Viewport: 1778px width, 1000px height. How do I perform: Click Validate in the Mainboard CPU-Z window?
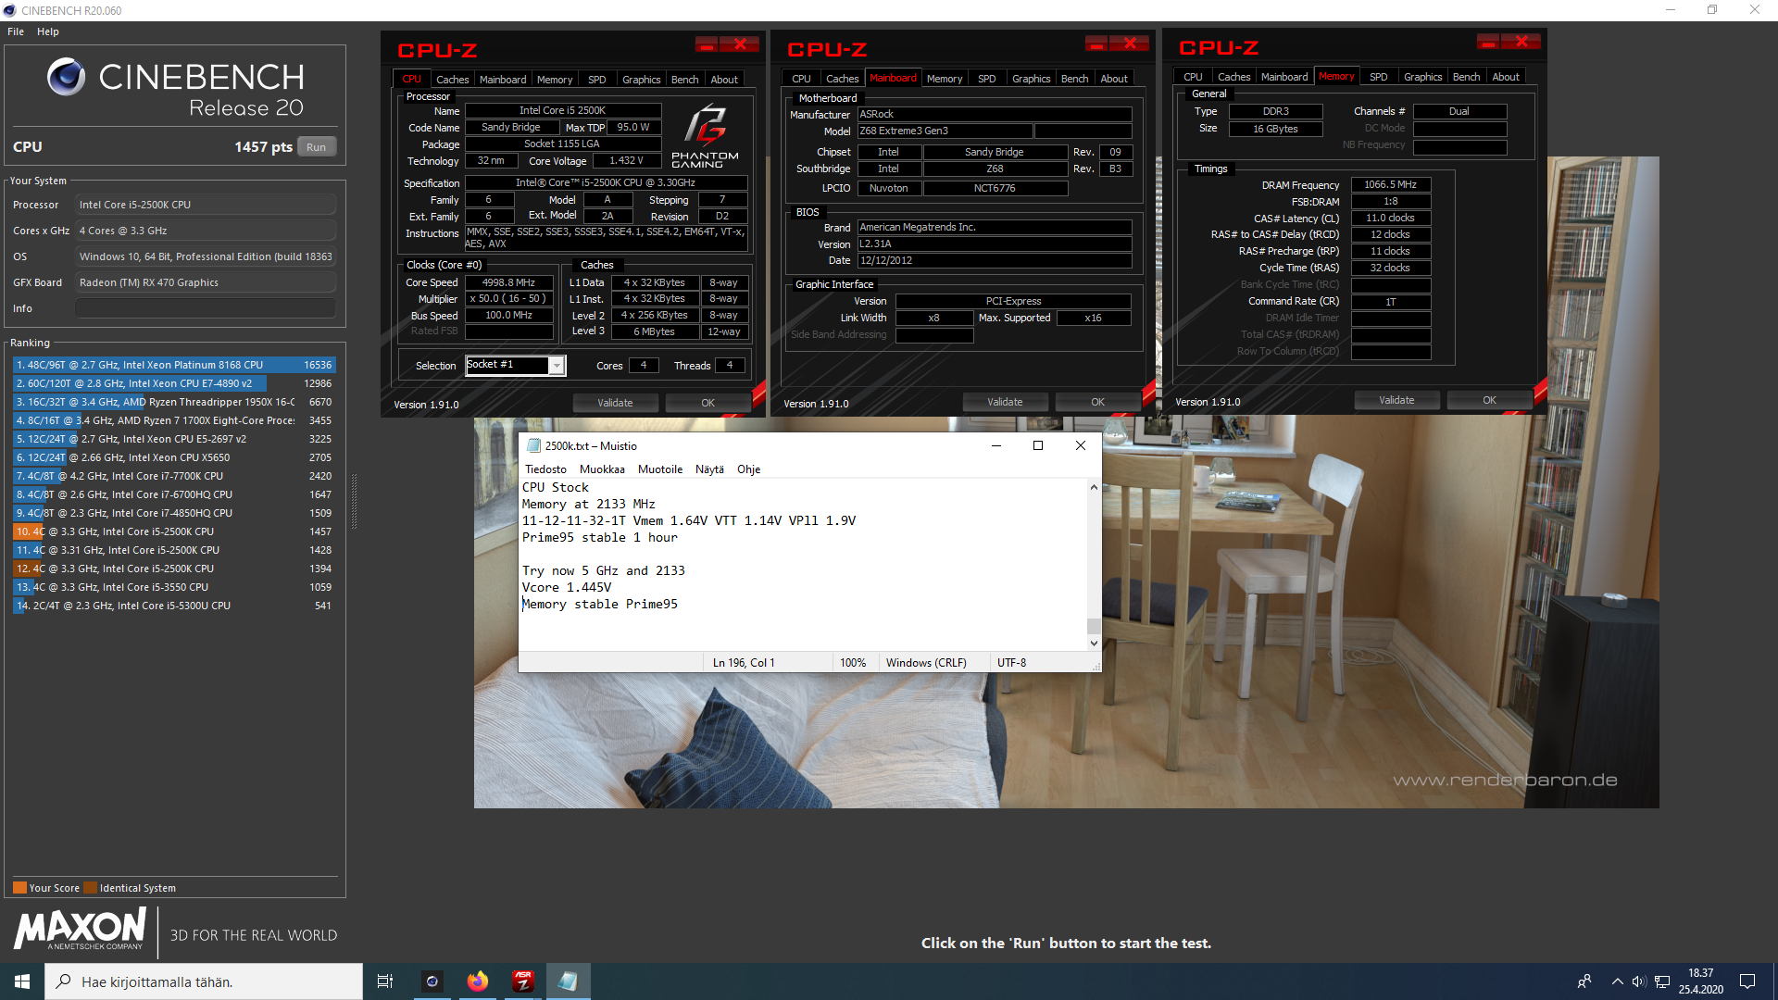[1005, 402]
